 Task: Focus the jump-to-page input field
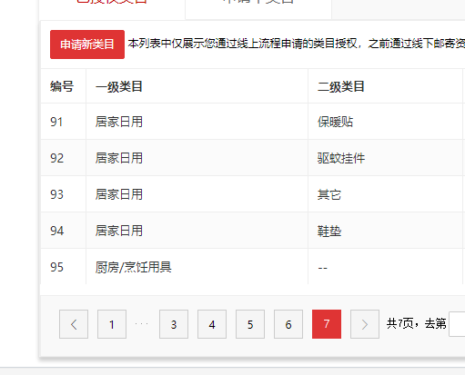457,324
